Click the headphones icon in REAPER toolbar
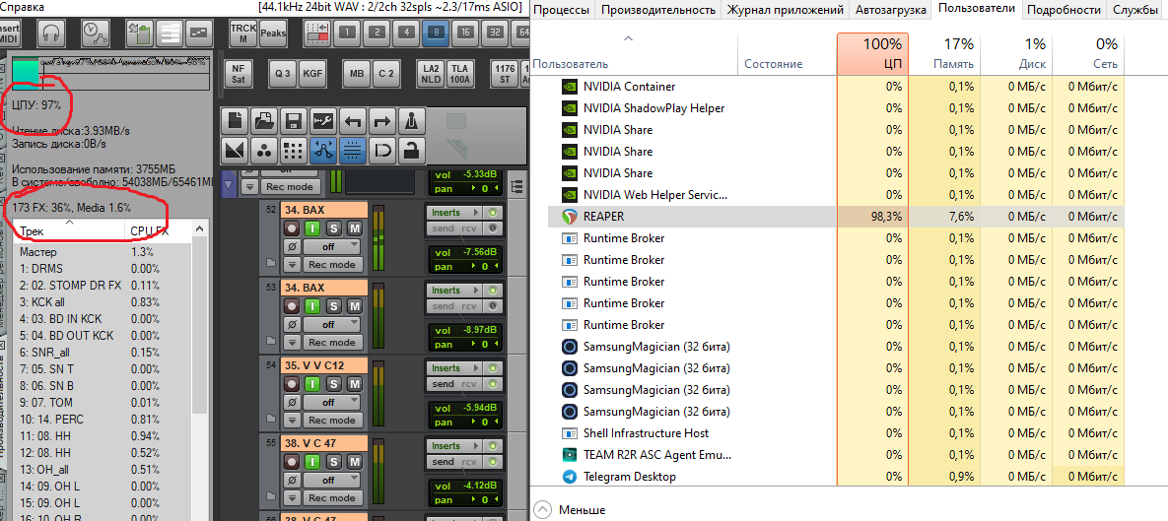This screenshot has height=521, width=1168. coord(50,33)
